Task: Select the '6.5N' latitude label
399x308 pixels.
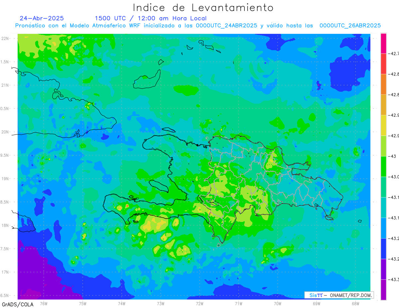Action: tap(4, 295)
